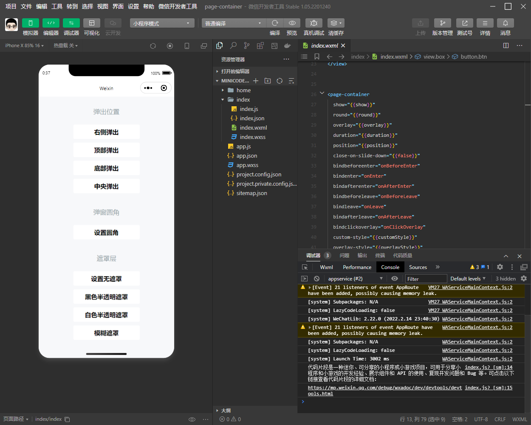Split the editor to the right
This screenshot has height=425, width=531.
coord(506,45)
